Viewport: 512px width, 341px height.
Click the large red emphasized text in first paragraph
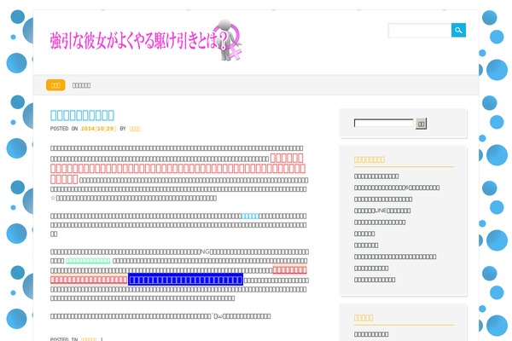click(178, 169)
